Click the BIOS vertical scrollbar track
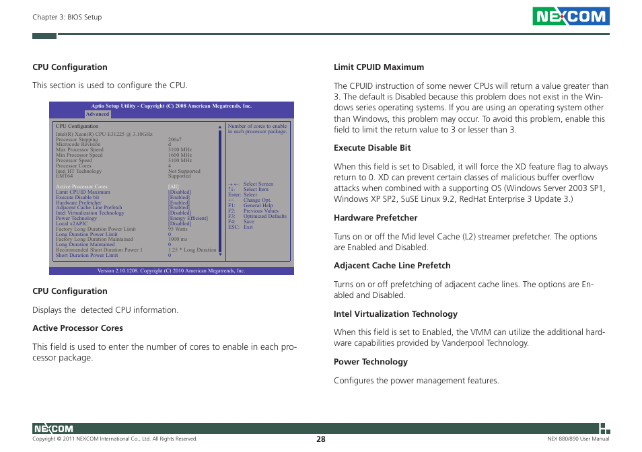 (x=220, y=190)
